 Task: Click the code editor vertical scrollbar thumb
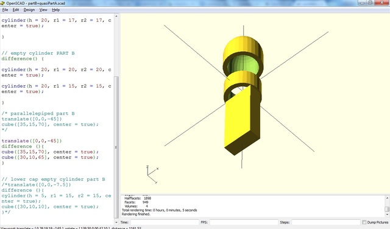pyautogui.click(x=116, y=147)
